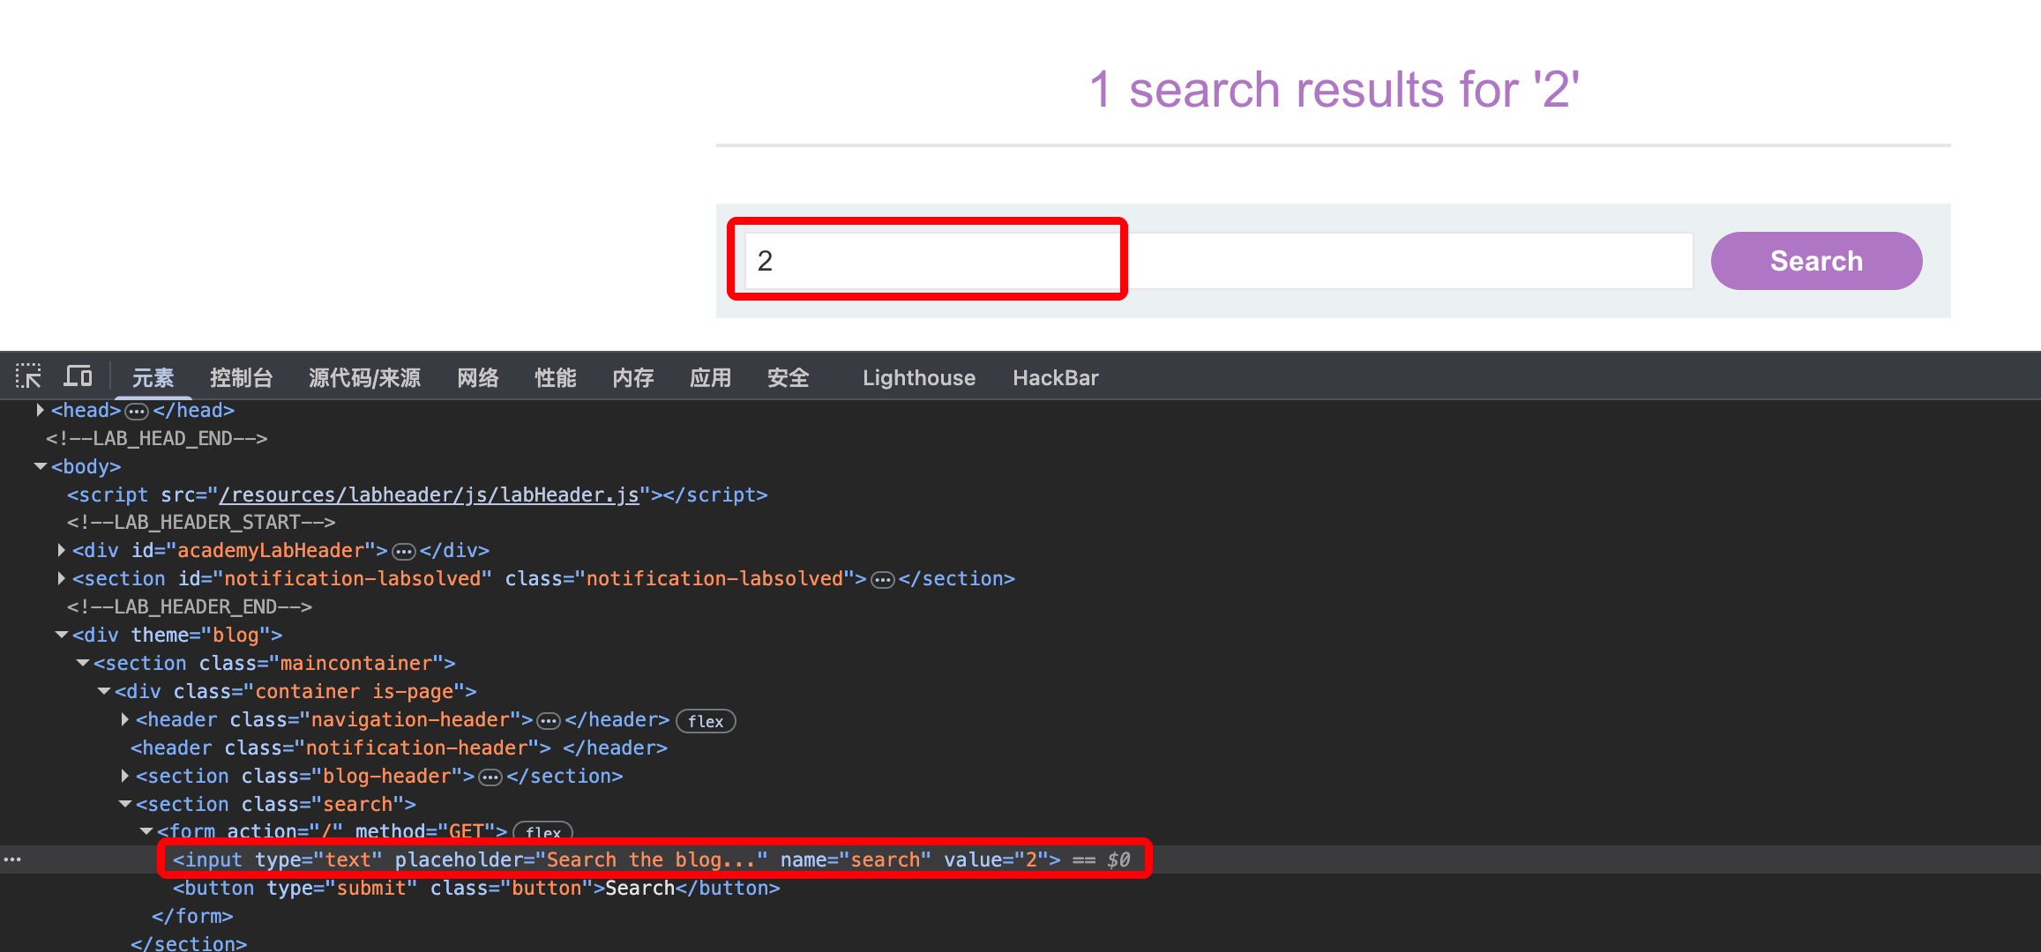This screenshot has height=952, width=2041.
Task: Expand the navigation-header element
Action: [125, 719]
